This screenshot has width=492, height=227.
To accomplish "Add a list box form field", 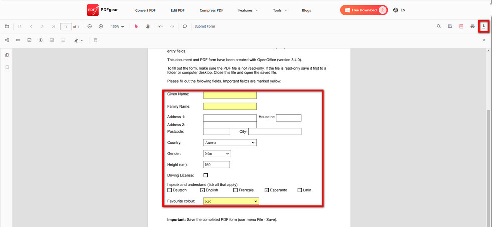I will coord(63,40).
